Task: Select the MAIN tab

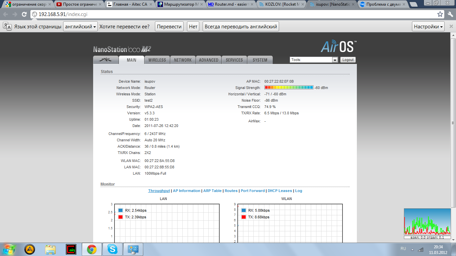Action: pos(132,60)
